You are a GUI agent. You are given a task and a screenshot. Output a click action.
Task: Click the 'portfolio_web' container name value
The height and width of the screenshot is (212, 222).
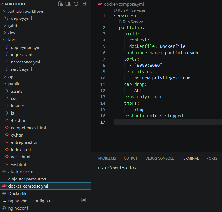[181, 53]
